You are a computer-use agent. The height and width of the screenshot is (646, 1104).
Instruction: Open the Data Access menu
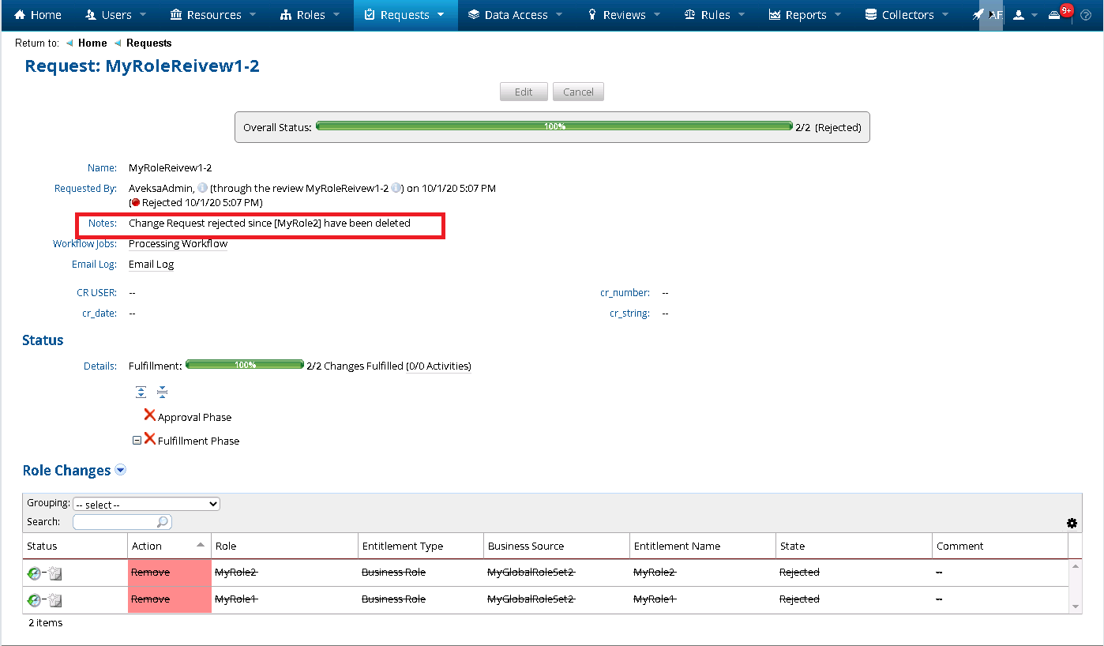(x=515, y=15)
